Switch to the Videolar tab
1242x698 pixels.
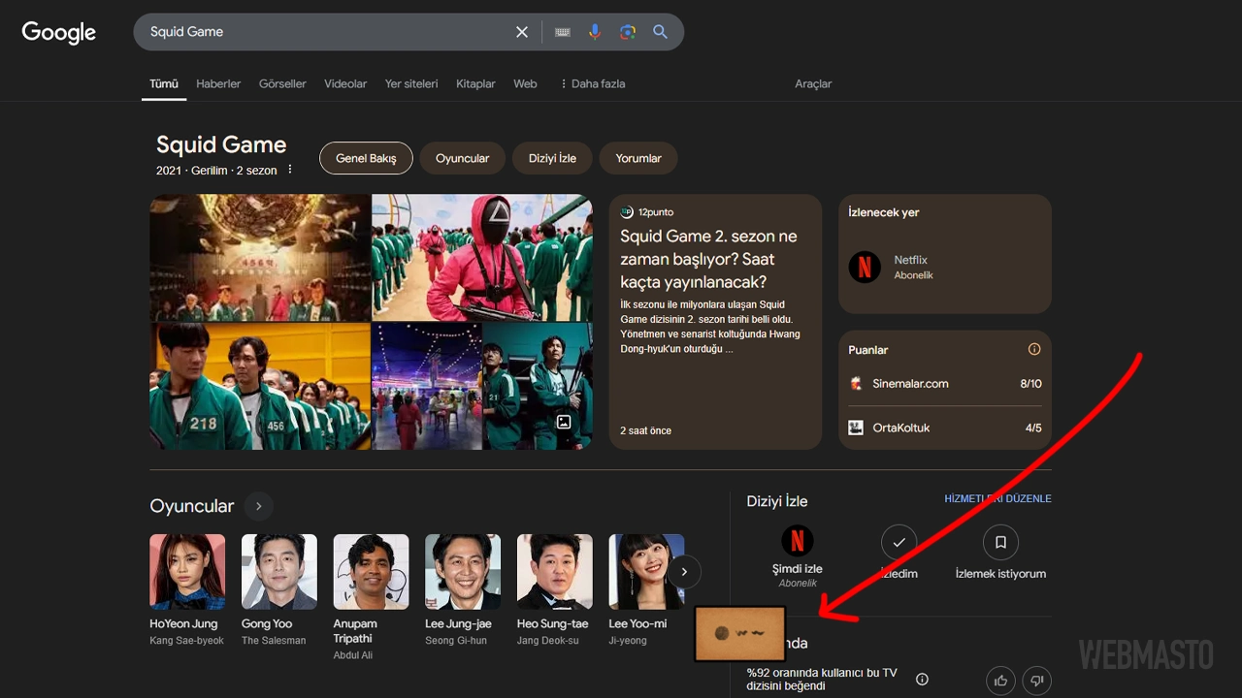[x=345, y=83]
